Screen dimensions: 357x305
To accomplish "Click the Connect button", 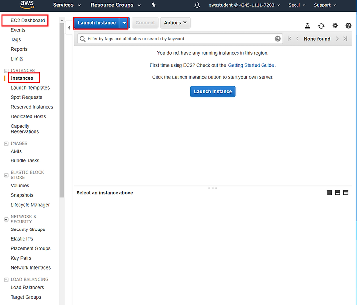I will click(x=145, y=23).
